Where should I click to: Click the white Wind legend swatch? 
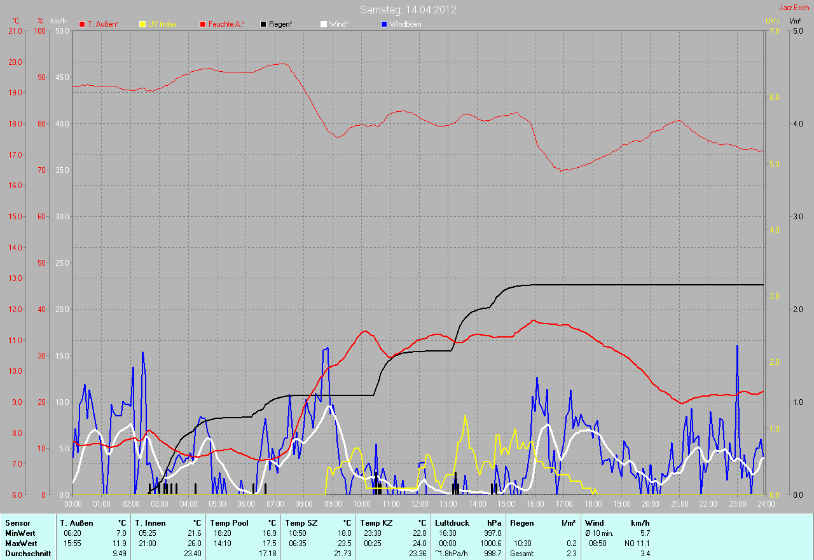[x=323, y=24]
